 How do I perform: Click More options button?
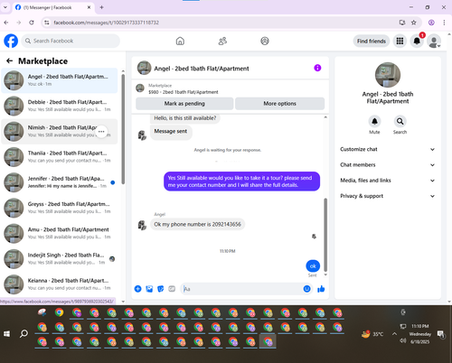click(x=279, y=104)
